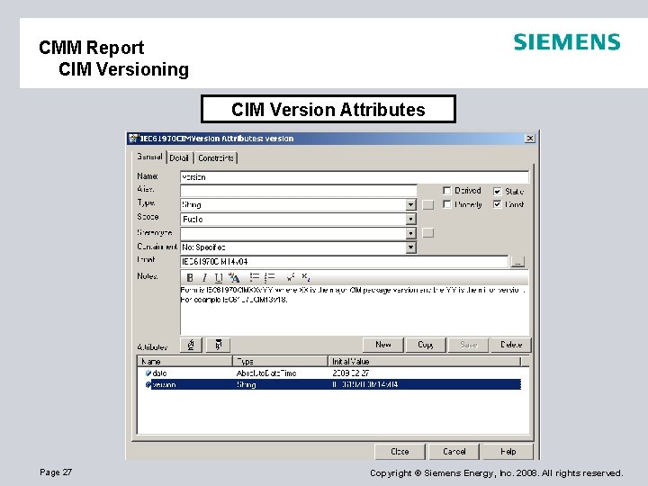Apply superscript formatting in Notes
Viewport: 648px width, 486px height.
coord(291,277)
